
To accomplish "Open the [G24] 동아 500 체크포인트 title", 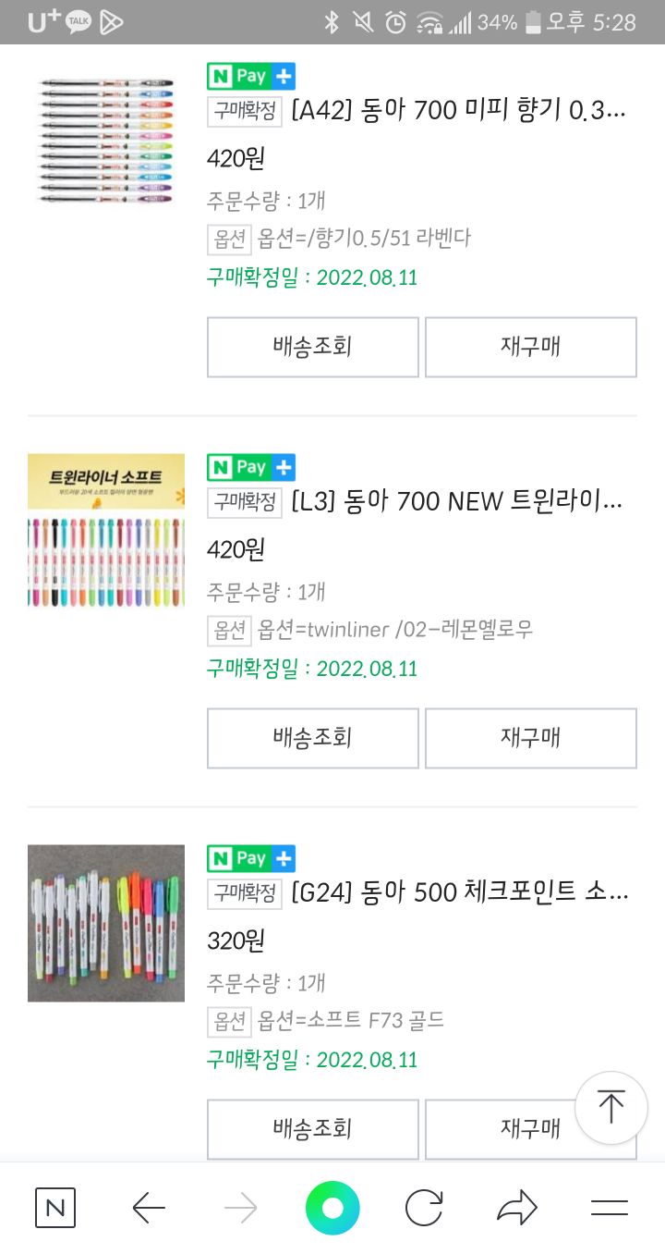I will pyautogui.click(x=460, y=893).
